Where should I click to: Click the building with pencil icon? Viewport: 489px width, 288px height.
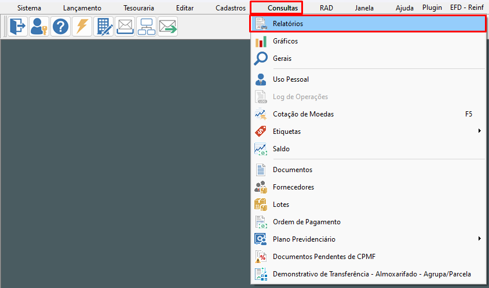click(104, 27)
